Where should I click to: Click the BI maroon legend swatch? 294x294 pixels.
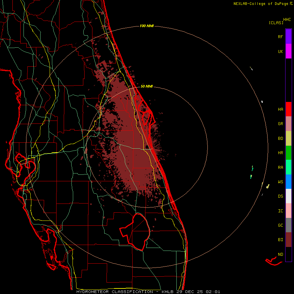coord(288,240)
